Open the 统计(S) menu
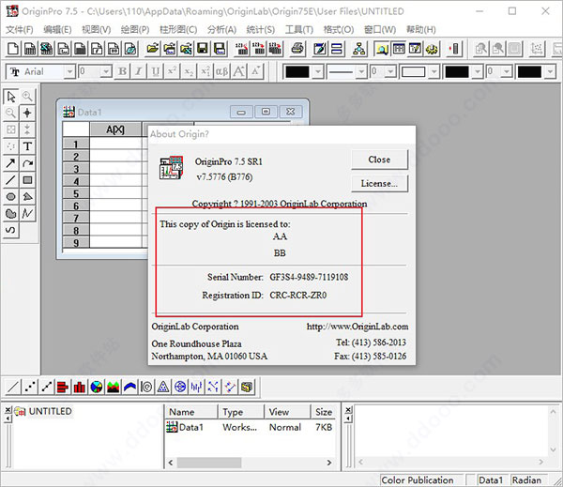This screenshot has height=487, width=563. (260, 29)
